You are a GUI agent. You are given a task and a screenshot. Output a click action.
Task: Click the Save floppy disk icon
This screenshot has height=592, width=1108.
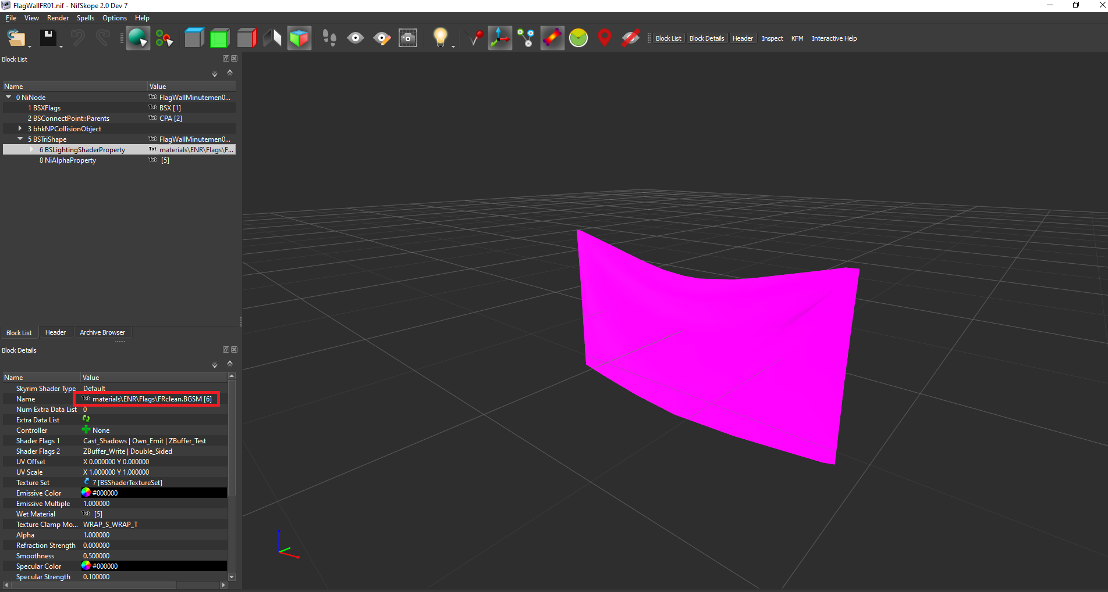tap(48, 38)
